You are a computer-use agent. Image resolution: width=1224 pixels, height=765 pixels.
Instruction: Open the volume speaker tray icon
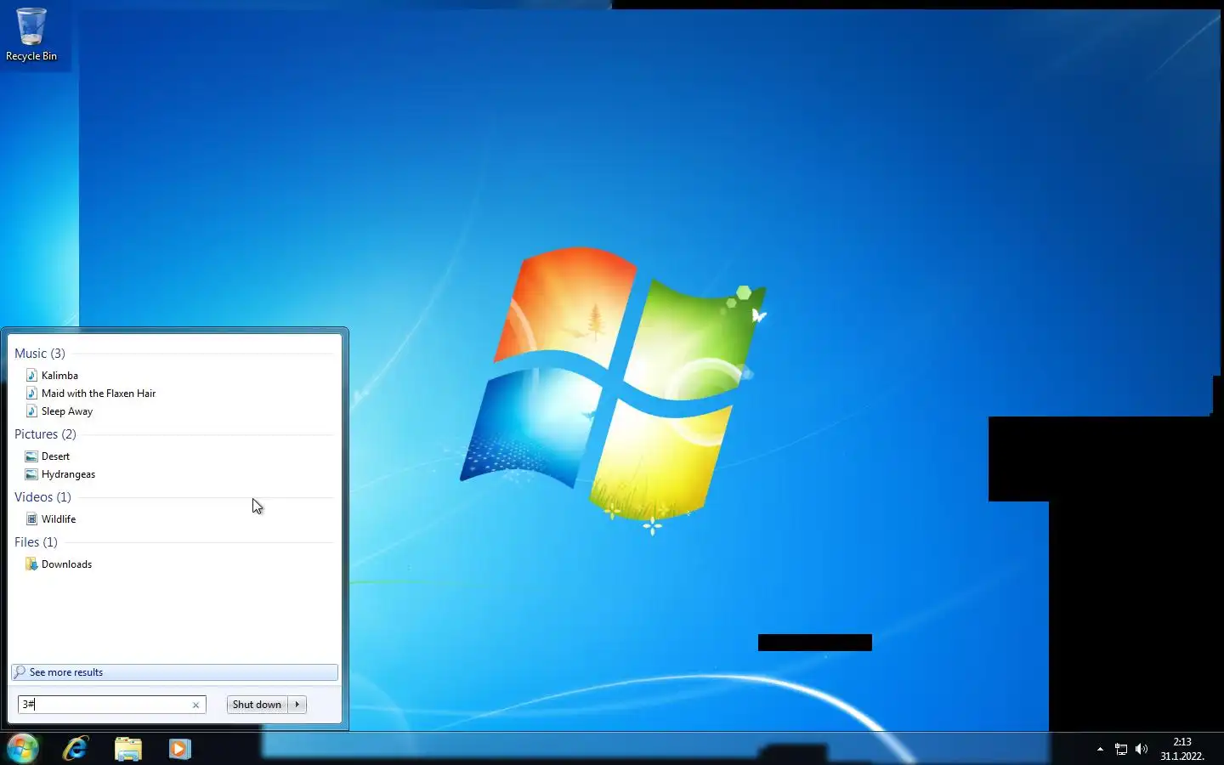point(1142,749)
